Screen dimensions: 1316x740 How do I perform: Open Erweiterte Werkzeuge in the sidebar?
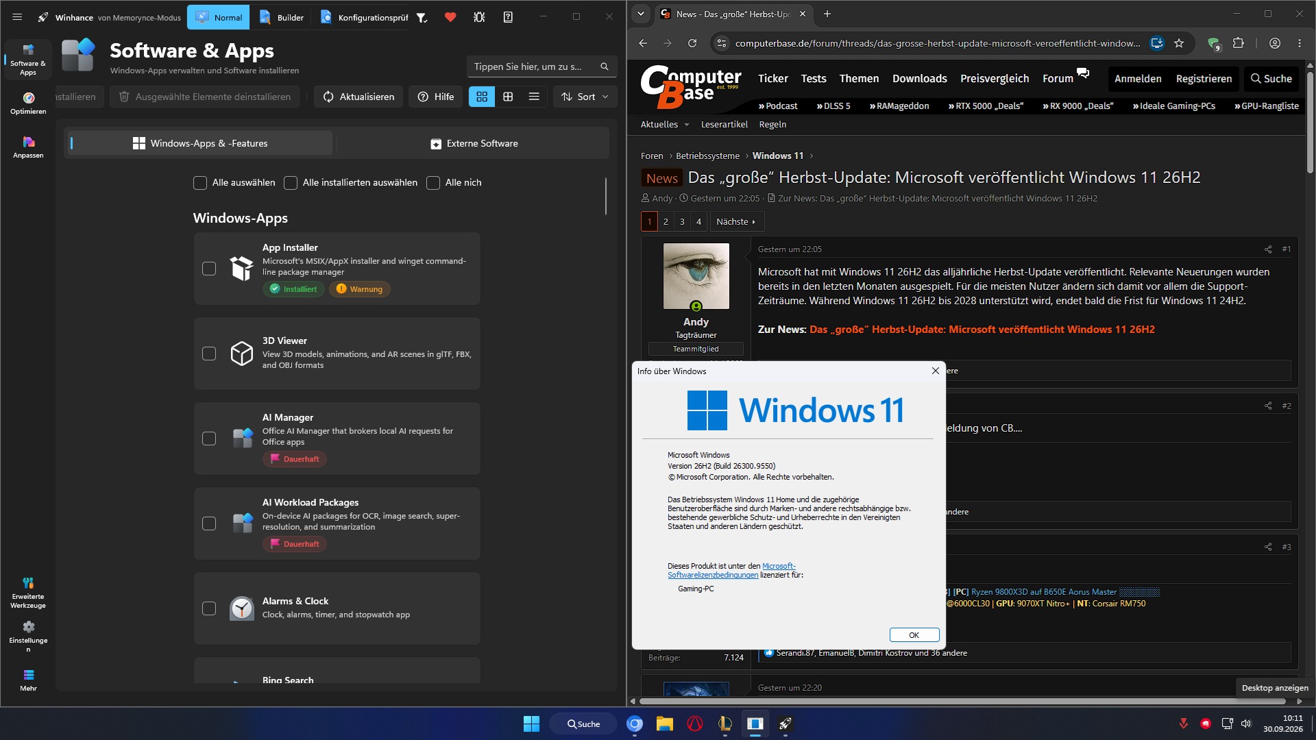28,593
